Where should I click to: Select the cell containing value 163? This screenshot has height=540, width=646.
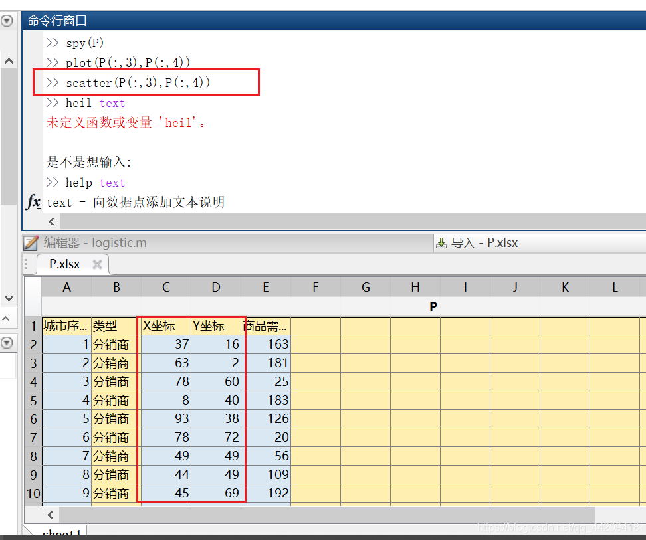(x=266, y=344)
